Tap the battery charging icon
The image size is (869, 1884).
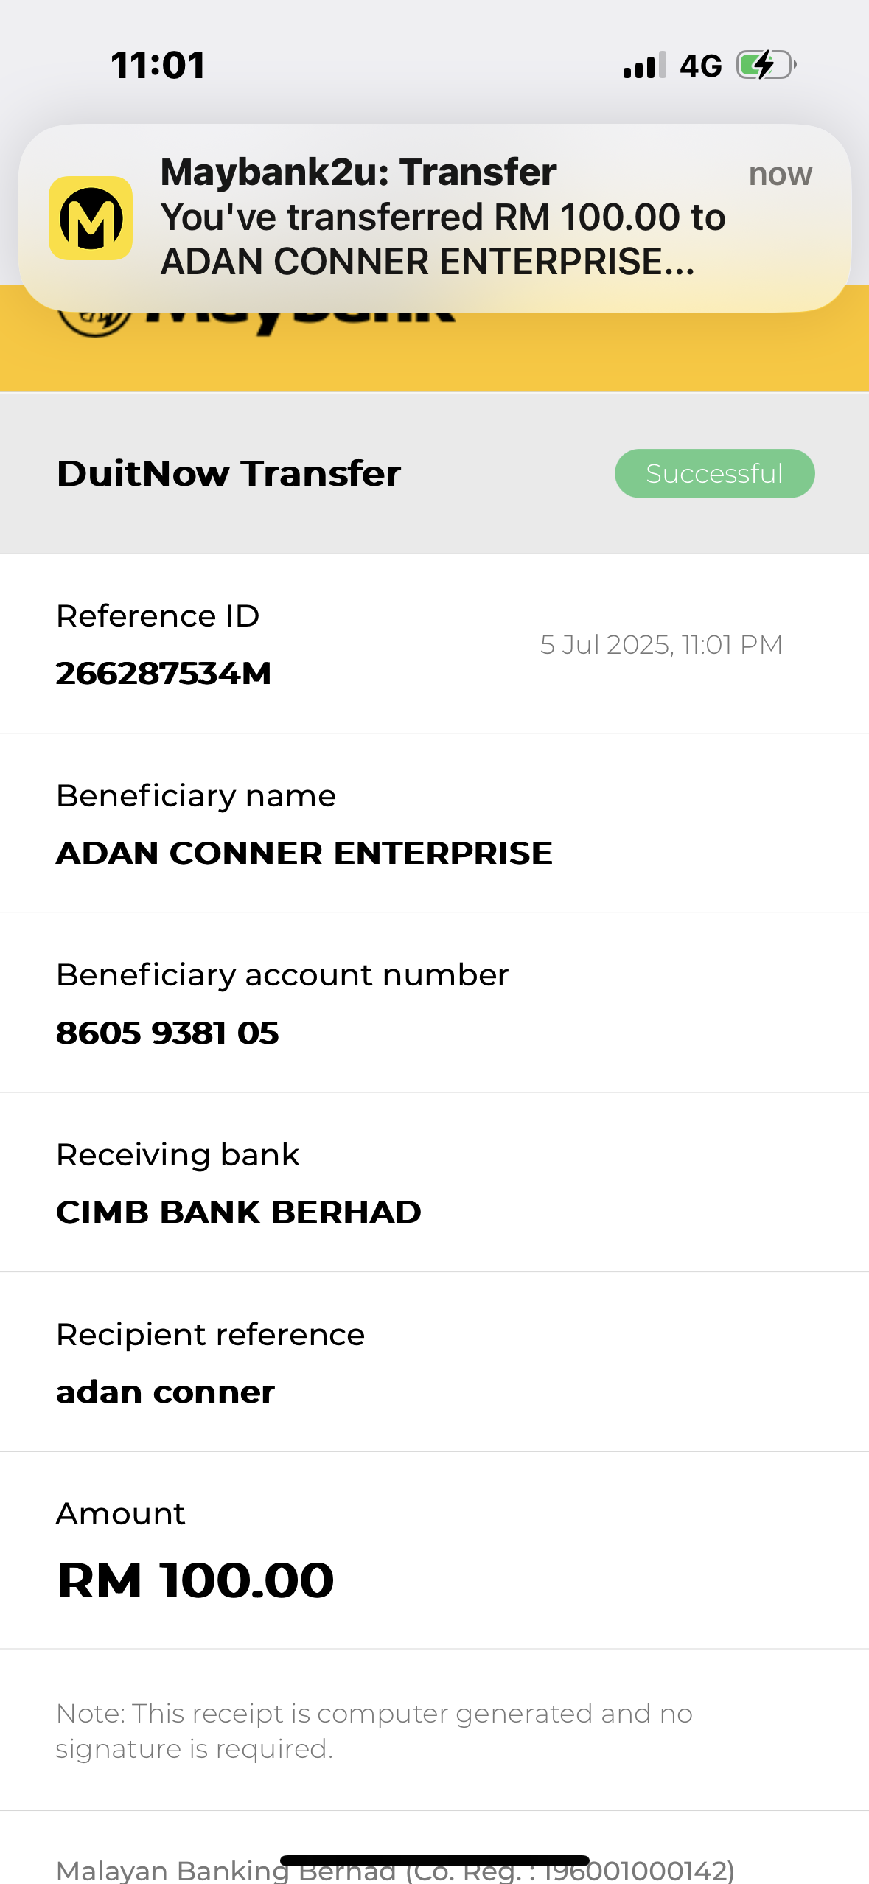click(766, 65)
